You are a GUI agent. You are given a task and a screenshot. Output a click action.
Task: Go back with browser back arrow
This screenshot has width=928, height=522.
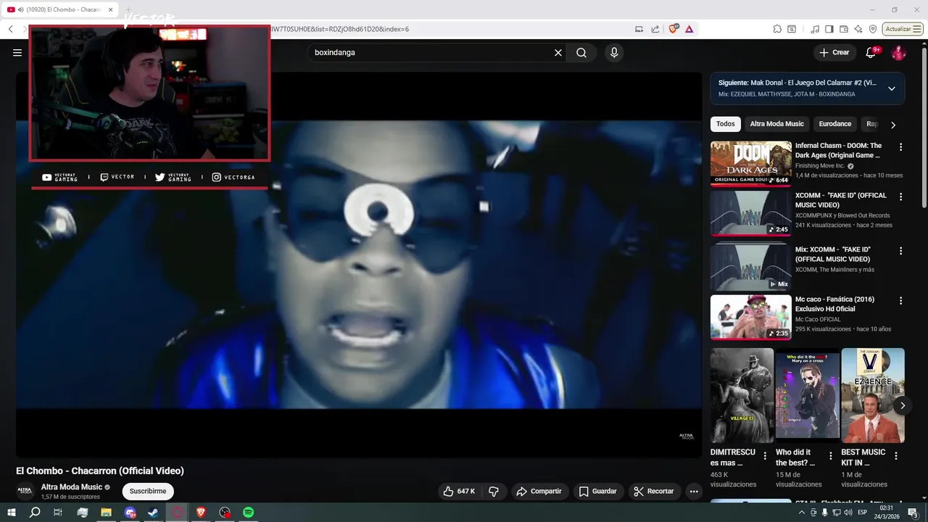click(x=11, y=29)
